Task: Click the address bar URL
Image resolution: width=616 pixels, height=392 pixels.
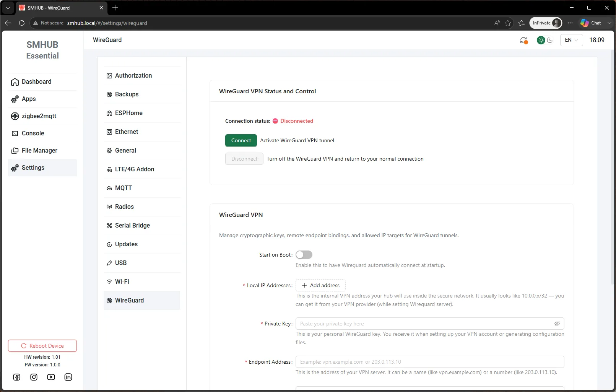Action: (107, 23)
